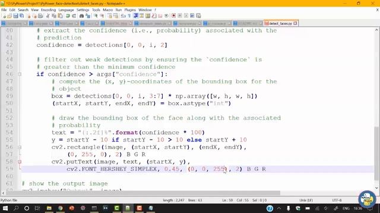Collapse the red fold marker at line 58
Screen dimensions: 380x213
(20, 162)
